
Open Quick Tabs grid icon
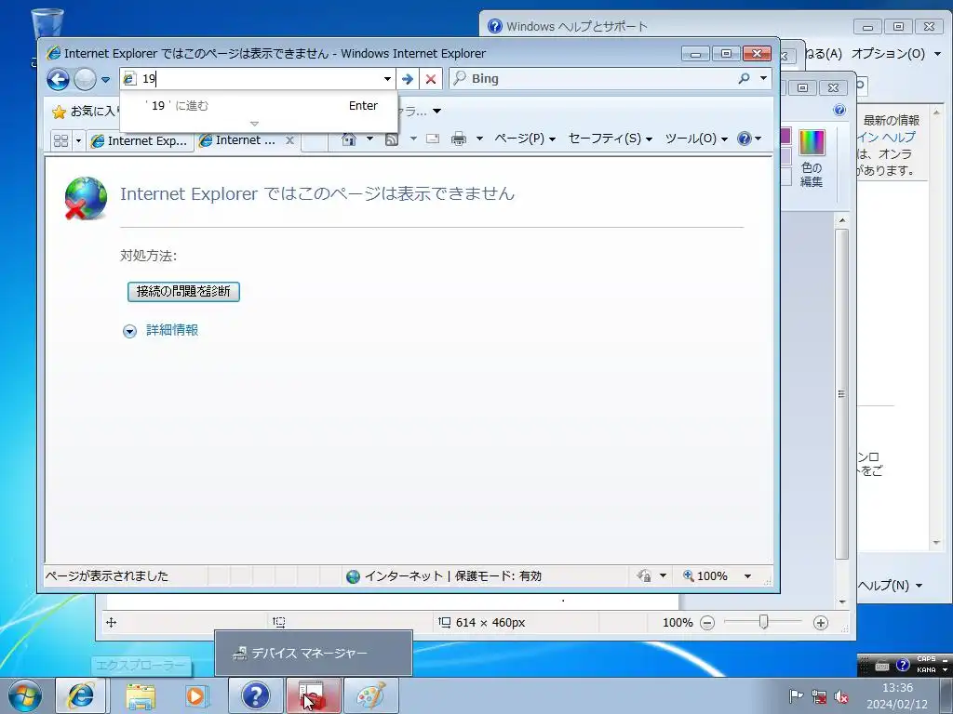tap(60, 141)
